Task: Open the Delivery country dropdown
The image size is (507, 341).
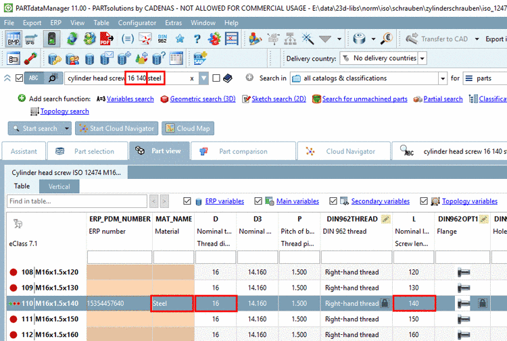Action: click(x=422, y=59)
